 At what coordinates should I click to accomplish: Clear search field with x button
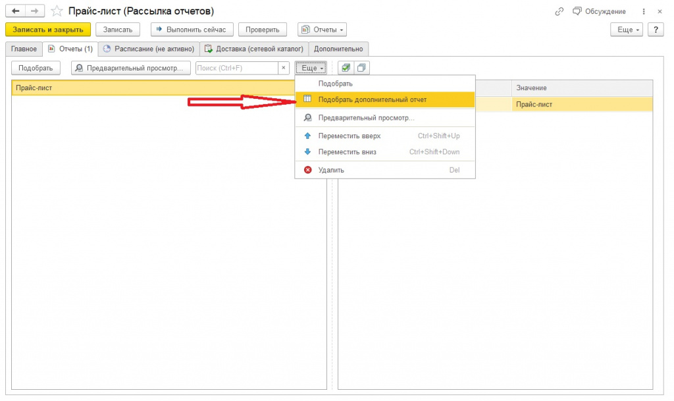(x=284, y=68)
